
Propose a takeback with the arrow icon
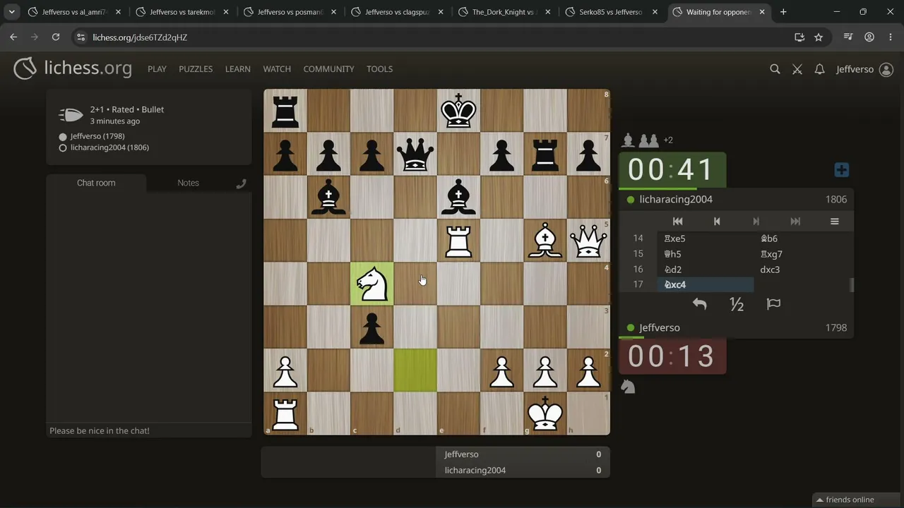click(699, 304)
